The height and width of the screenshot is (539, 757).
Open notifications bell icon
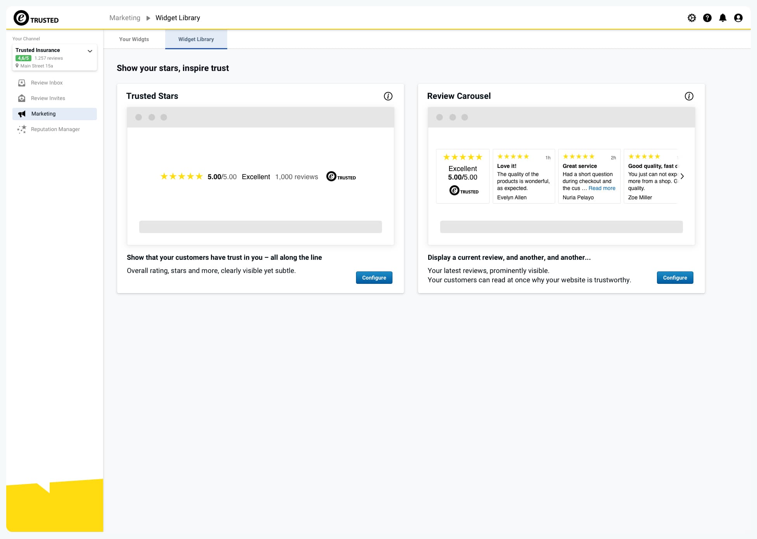722,18
